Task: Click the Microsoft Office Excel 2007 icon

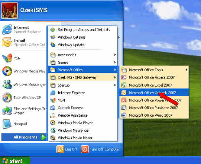Action: (x=124, y=85)
